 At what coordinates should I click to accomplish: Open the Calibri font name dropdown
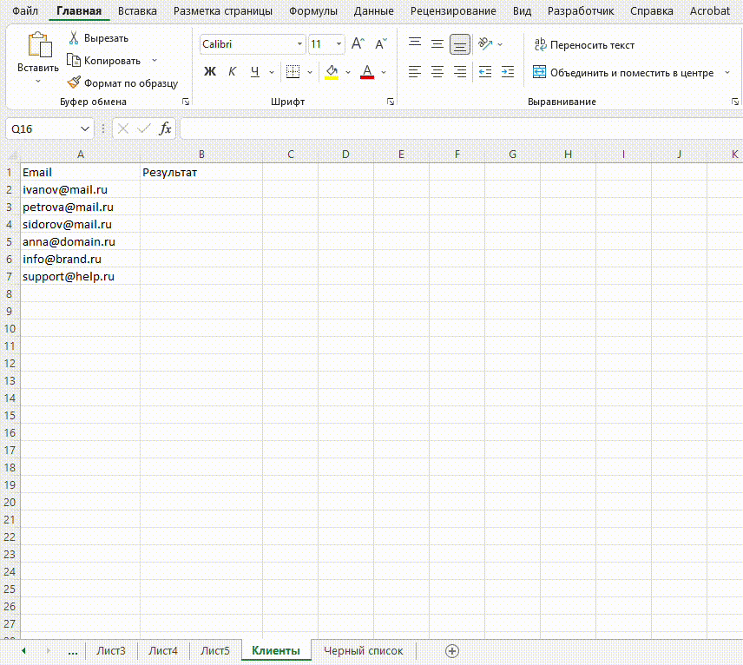[300, 44]
